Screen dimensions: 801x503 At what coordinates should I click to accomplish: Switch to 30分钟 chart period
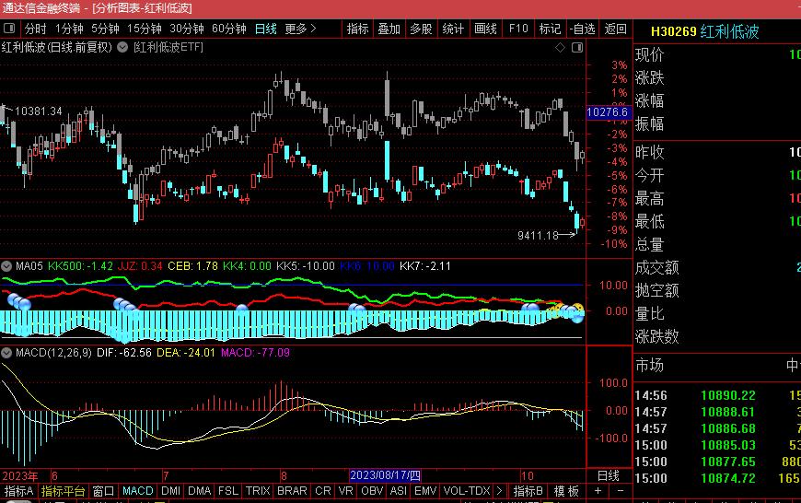tap(187, 29)
